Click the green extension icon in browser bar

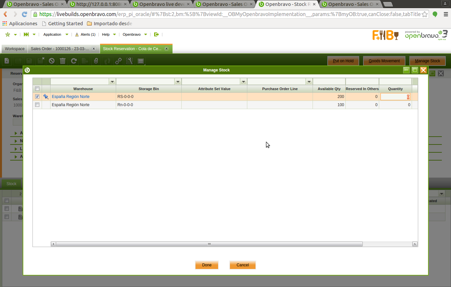pos(435,14)
